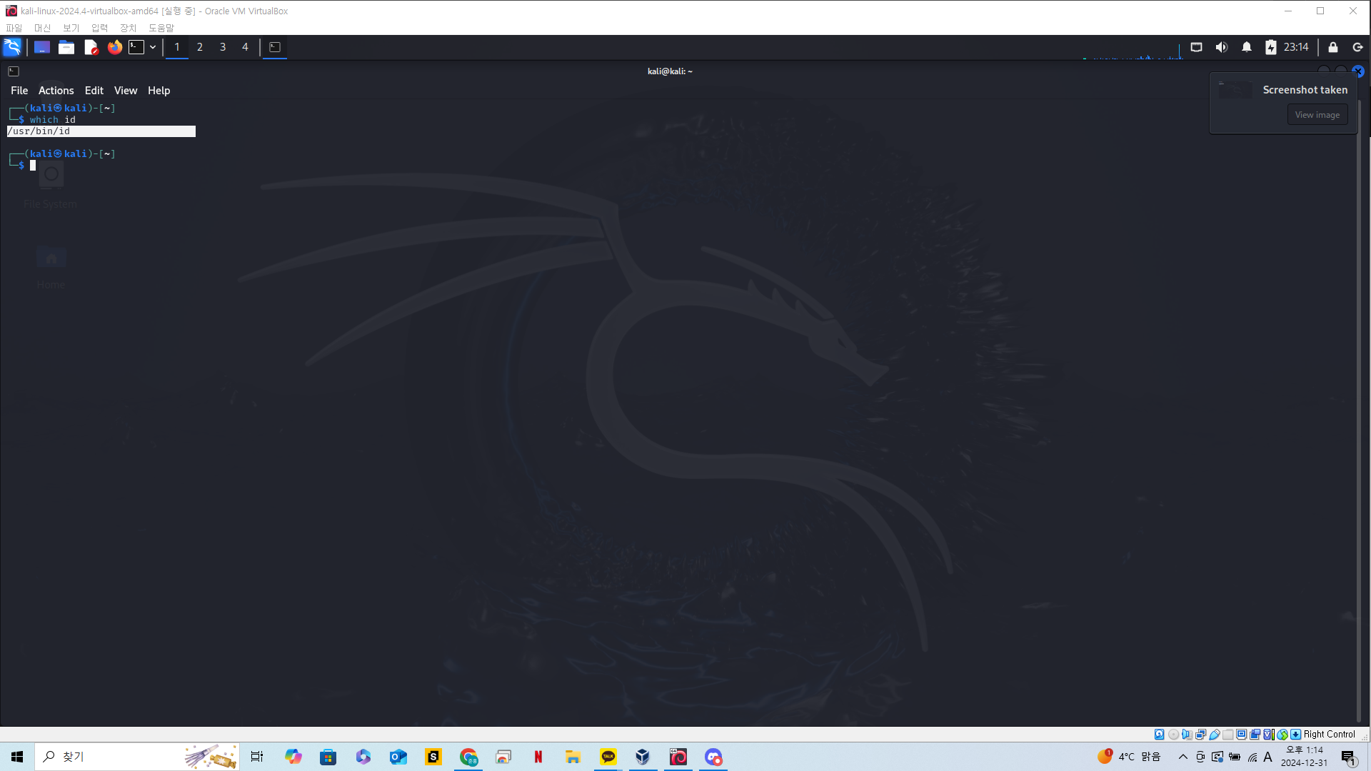Click the power manager battery icon
Viewport: 1371px width, 771px height.
click(x=1270, y=47)
